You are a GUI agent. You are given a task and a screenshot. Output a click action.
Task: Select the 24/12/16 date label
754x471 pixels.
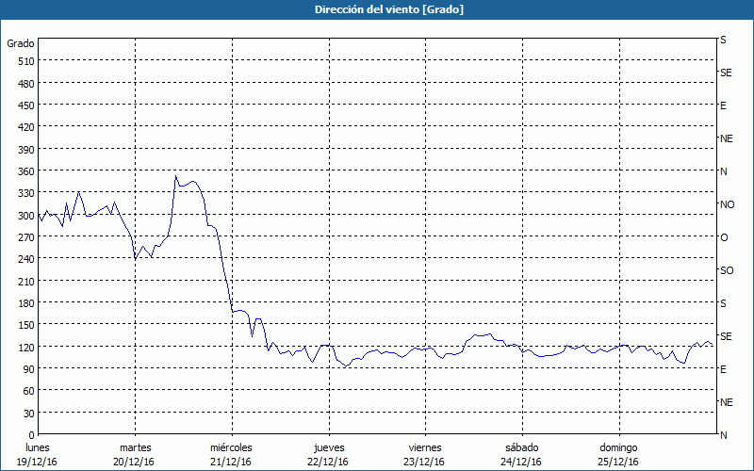[x=521, y=462]
